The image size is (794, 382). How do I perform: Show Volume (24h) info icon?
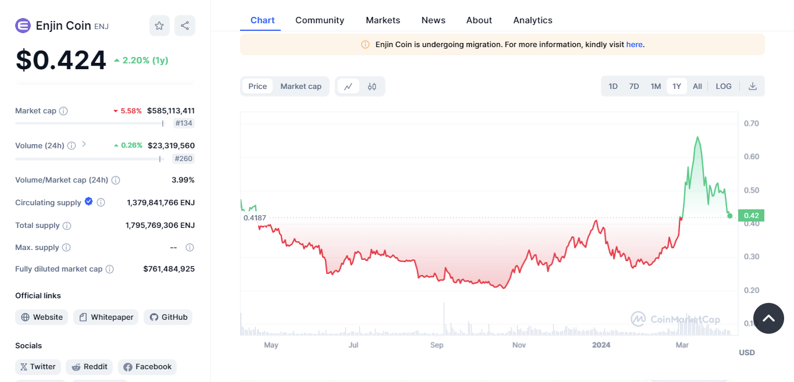(x=71, y=146)
